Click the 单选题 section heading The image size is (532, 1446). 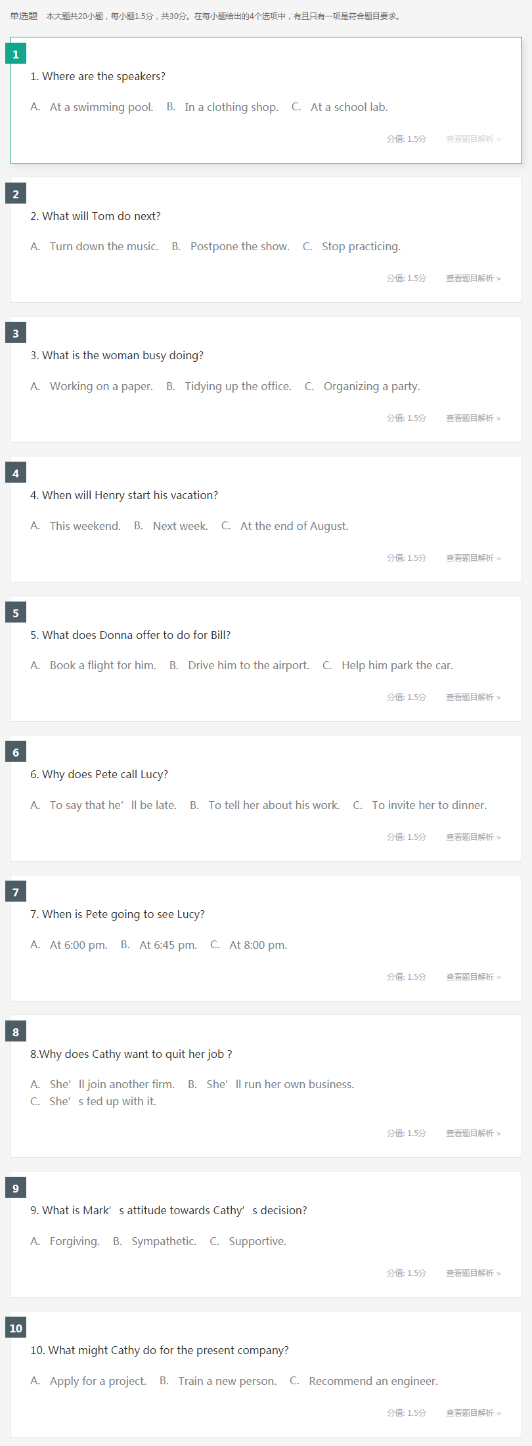point(24,16)
